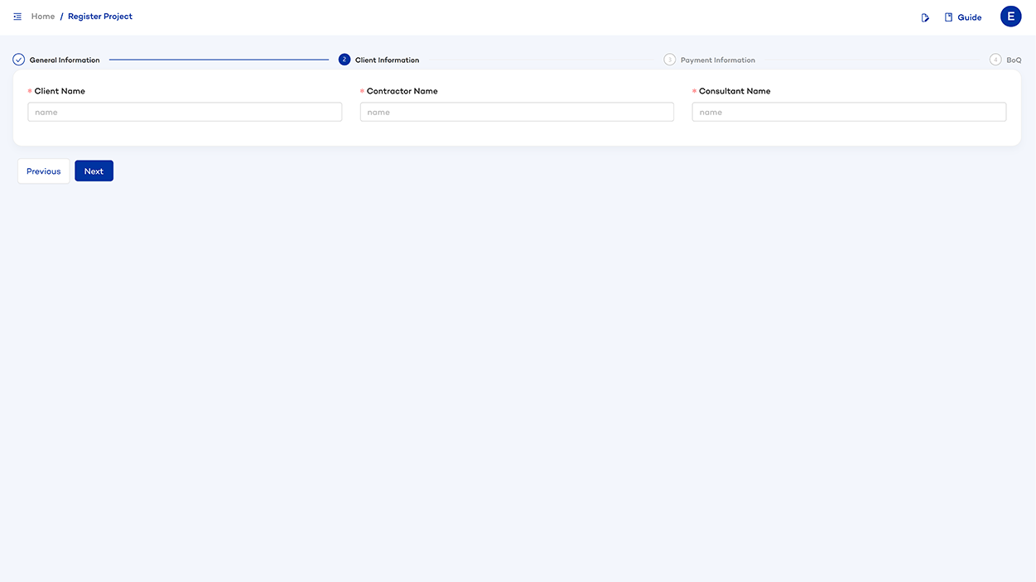Click the Register Project breadcrumb
1036x582 pixels.
[100, 17]
